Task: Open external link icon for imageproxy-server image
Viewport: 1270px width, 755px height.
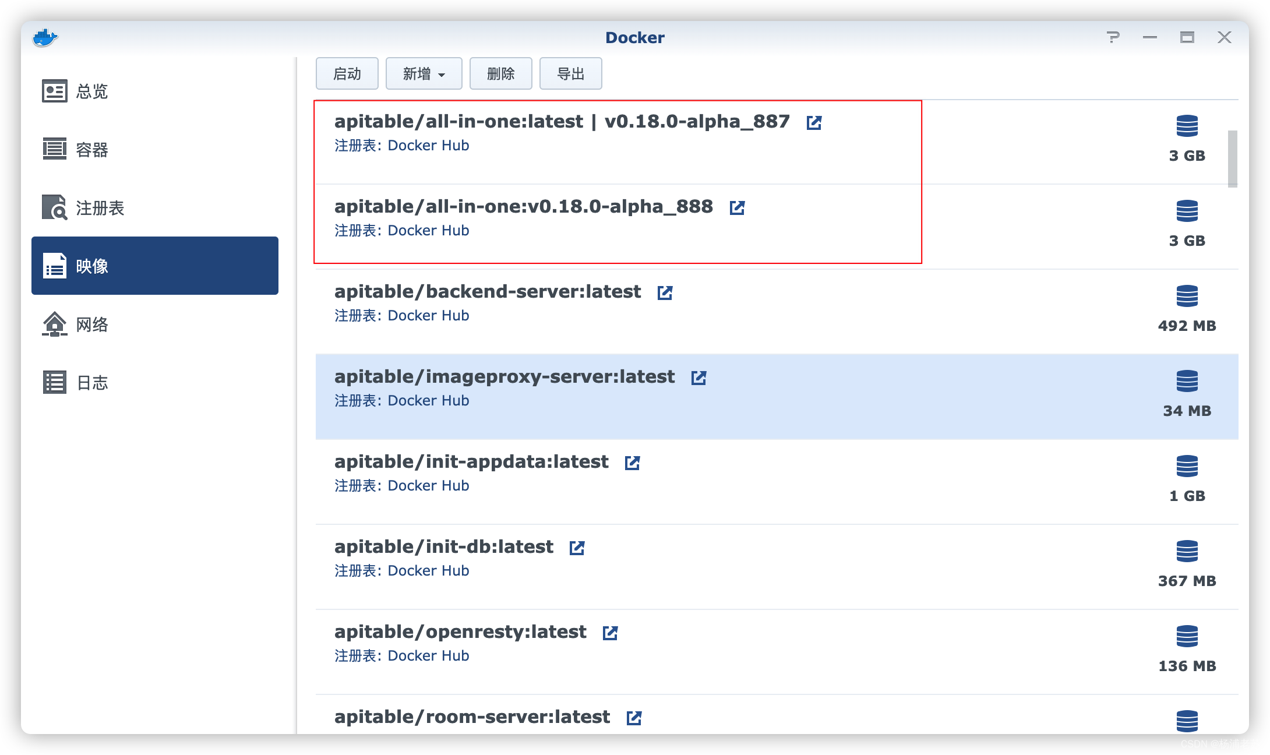Action: point(698,377)
